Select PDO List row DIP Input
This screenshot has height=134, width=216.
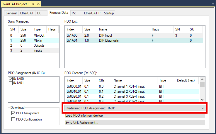135,35
